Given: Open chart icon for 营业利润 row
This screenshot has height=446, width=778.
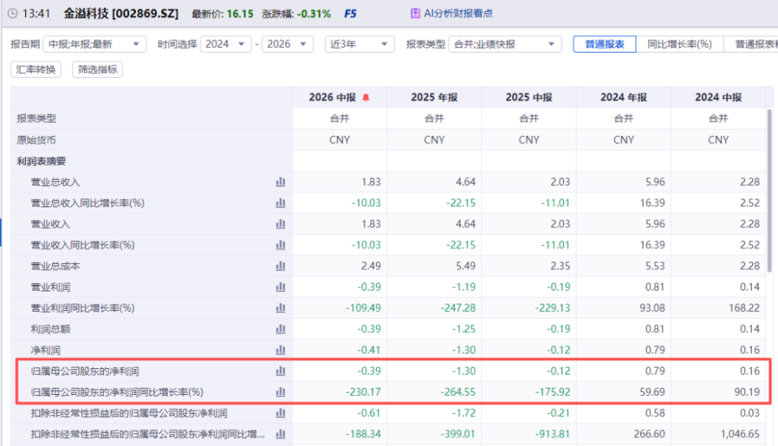Looking at the screenshot, I should (280, 287).
